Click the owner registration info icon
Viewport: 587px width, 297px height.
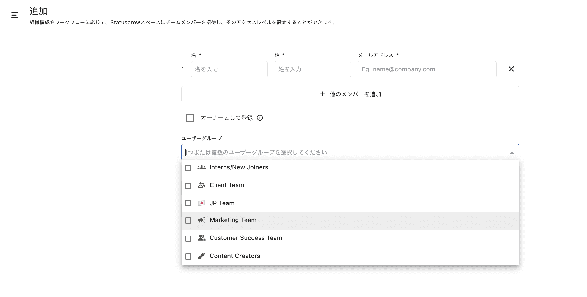260,118
